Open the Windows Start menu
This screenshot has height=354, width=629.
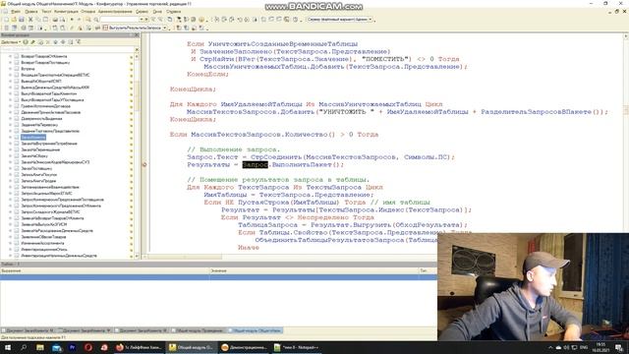click(7, 347)
